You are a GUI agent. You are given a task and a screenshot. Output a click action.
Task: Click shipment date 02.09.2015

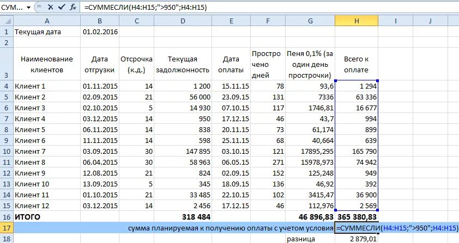pyautogui.click(x=100, y=97)
